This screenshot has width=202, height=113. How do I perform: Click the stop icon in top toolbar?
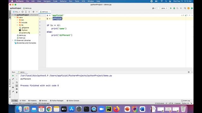point(181,8)
